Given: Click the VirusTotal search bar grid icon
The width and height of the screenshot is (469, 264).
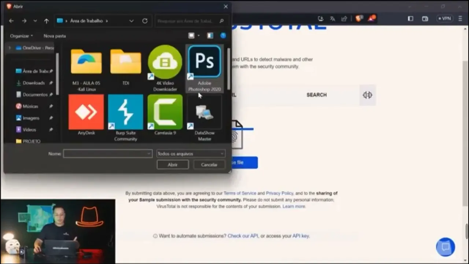Looking at the screenshot, I should [x=368, y=95].
